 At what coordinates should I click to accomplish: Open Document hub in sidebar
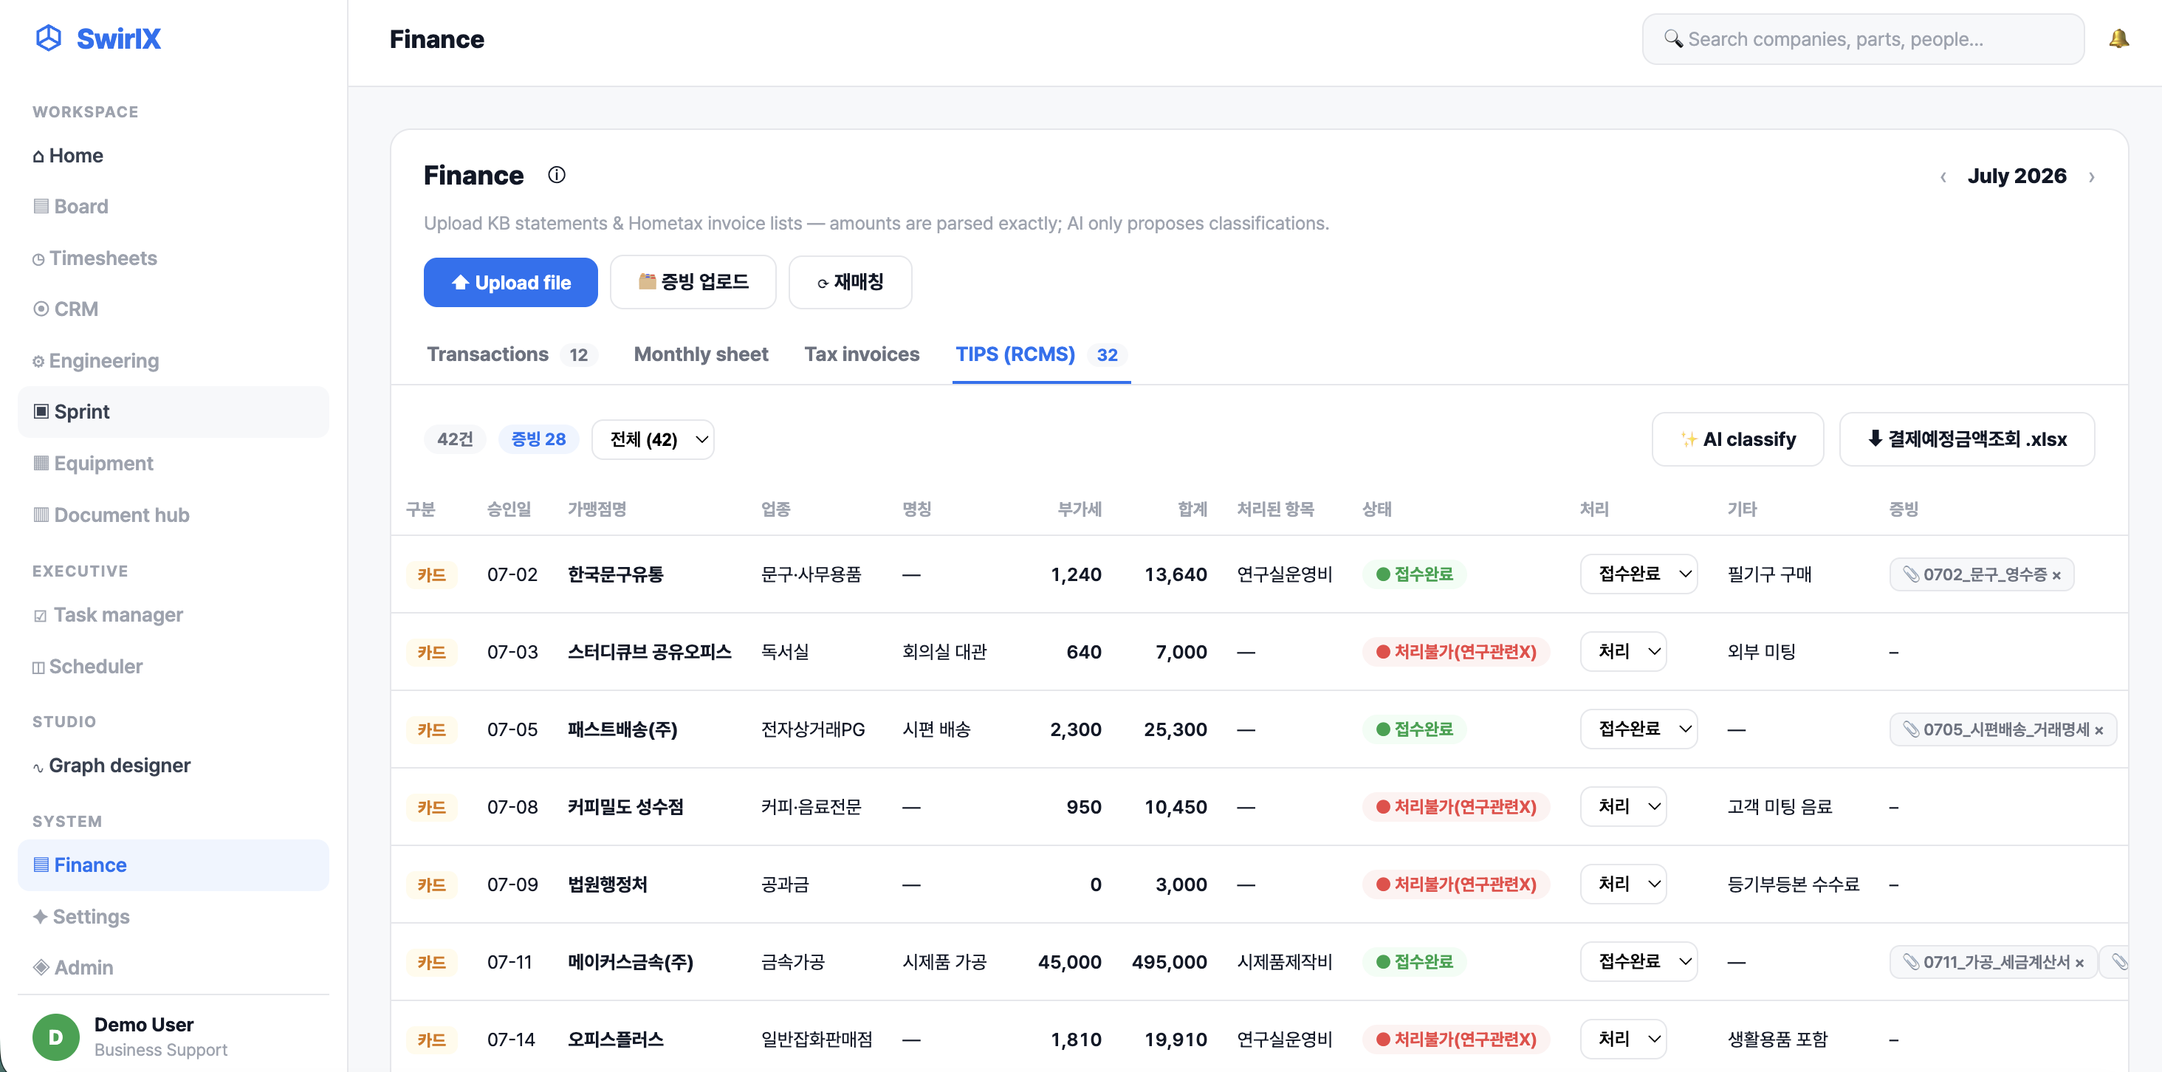click(x=173, y=515)
